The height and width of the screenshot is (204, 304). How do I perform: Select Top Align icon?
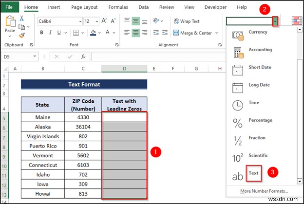pyautogui.click(x=127, y=20)
